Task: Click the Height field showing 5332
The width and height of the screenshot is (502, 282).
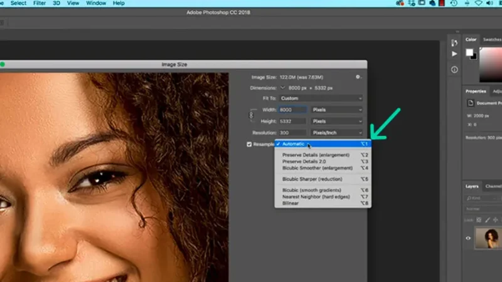Action: (292, 121)
